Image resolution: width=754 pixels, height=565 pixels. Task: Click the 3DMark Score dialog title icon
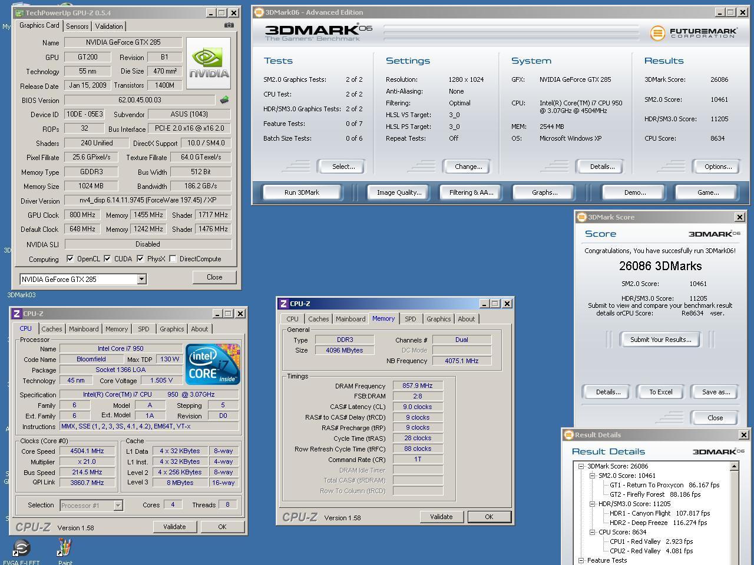[x=581, y=217]
